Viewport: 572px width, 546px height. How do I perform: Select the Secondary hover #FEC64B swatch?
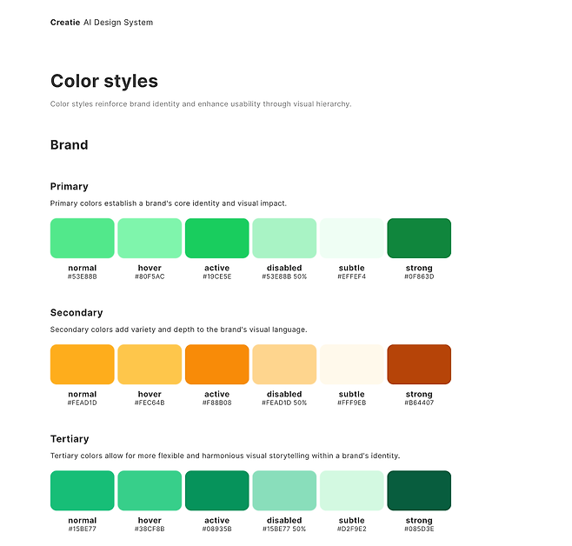pos(150,364)
